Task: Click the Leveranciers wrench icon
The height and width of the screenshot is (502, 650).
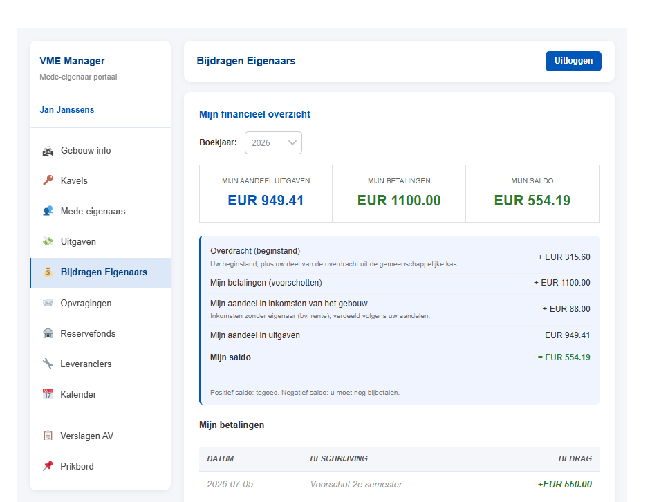Action: click(48, 364)
